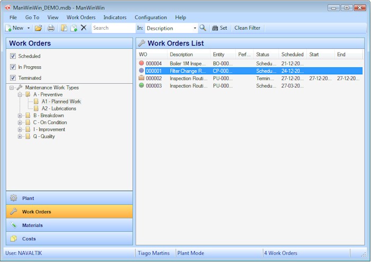This screenshot has width=371, height=262.
Task: Open the New button dropdown arrow
Action: [x=29, y=28]
